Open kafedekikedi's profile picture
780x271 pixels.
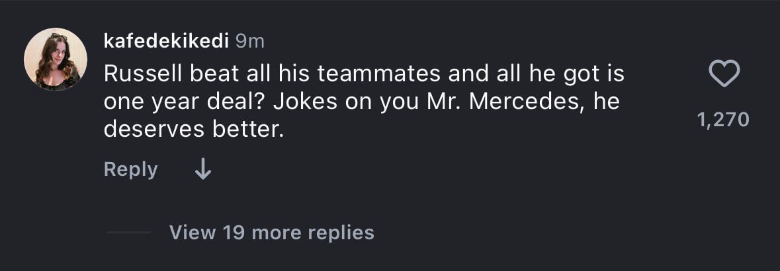56,59
